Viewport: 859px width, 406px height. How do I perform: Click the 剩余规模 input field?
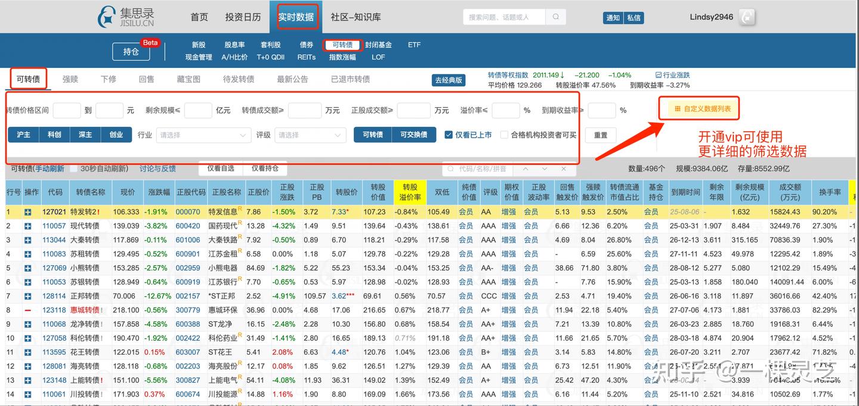click(x=198, y=110)
